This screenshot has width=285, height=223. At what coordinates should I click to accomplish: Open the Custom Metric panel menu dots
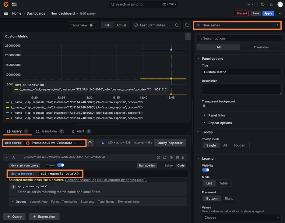[188, 36]
